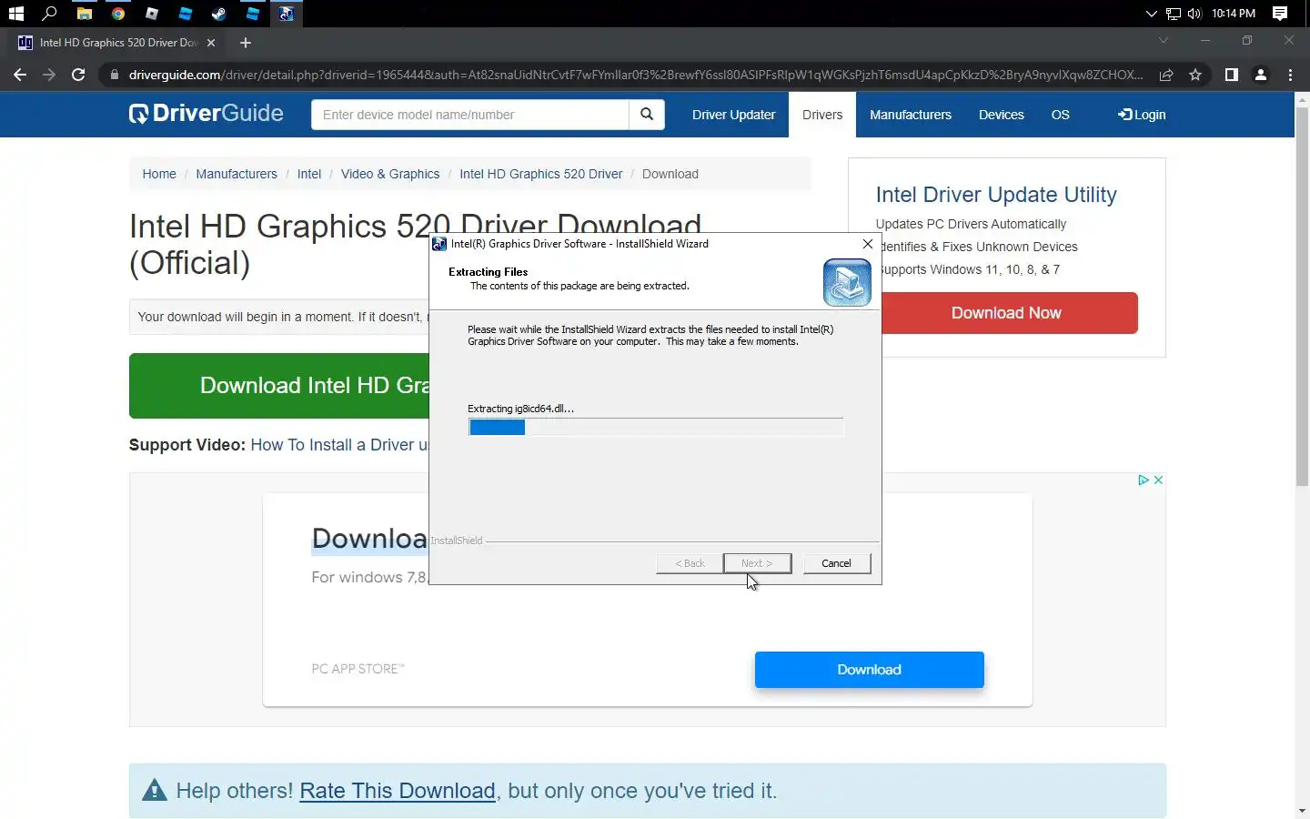This screenshot has height=819, width=1310.
Task: Click the red Download Now button
Action: click(x=1006, y=313)
